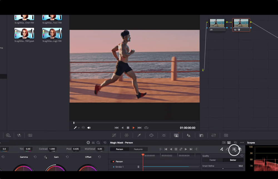The width and height of the screenshot is (278, 179).
Task: Click the viewer scrubber playhead
Action: tap(74, 123)
